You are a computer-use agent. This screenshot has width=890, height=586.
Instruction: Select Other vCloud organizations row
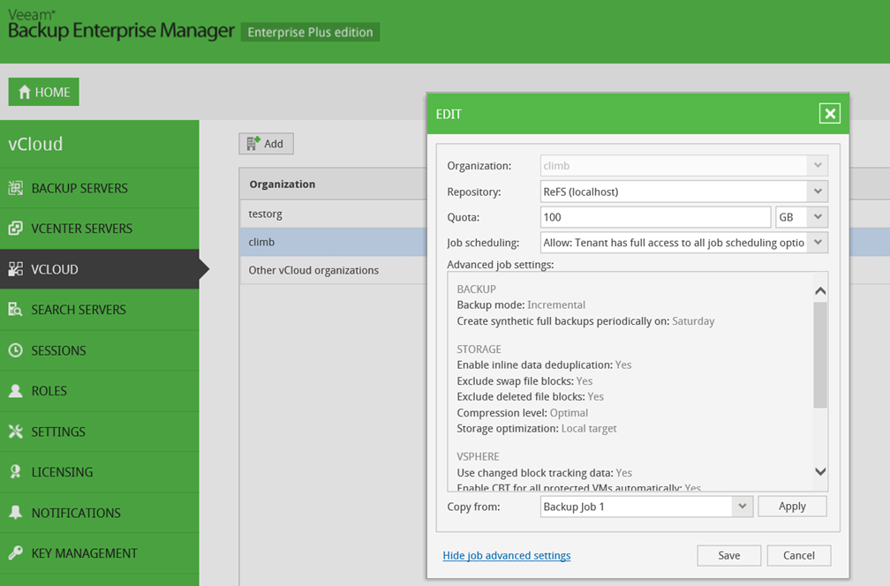pos(333,270)
